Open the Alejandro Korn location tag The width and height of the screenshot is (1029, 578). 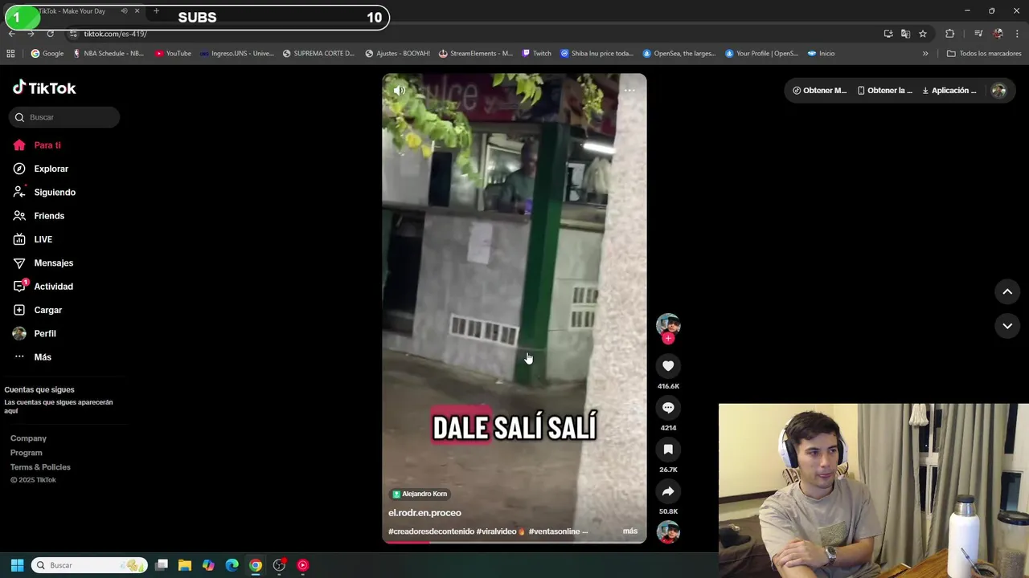420,494
